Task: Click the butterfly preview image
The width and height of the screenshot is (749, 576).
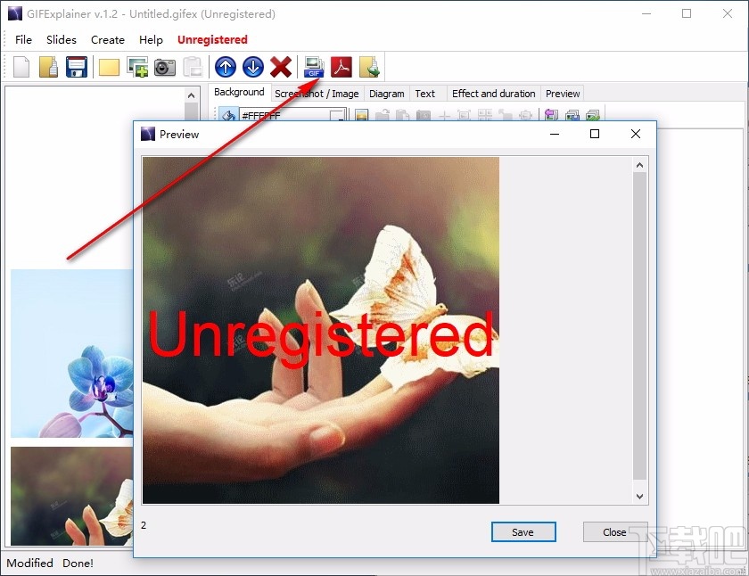Action: tap(321, 330)
